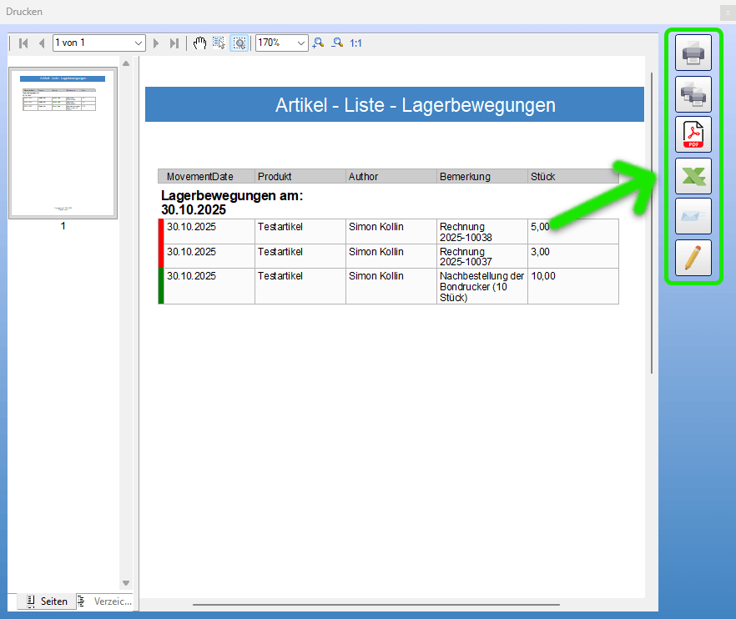Screen dimensions: 736x619
Task: Click the zoom out magnifier icon
Action: [336, 43]
